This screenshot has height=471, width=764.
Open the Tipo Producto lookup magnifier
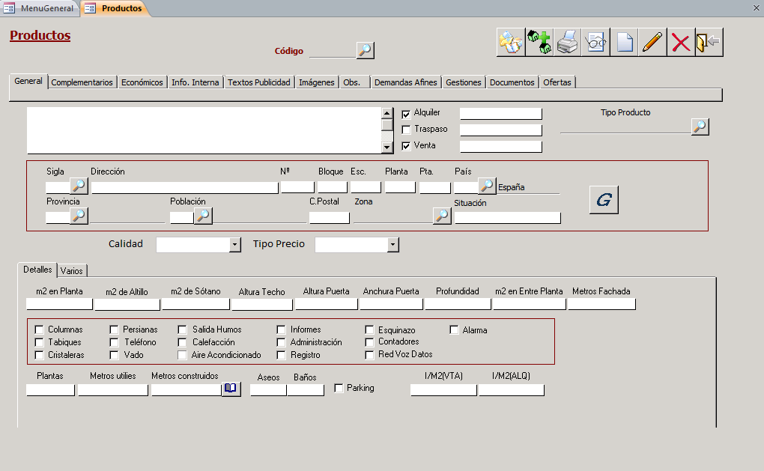(x=700, y=127)
